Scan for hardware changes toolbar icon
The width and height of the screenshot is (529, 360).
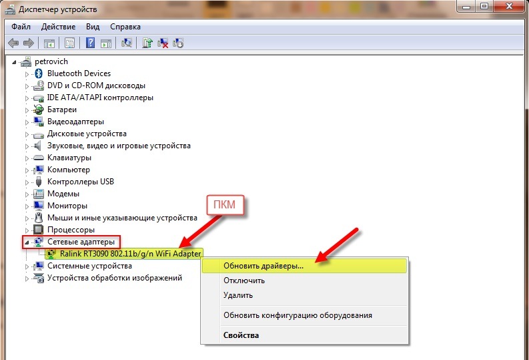tap(127, 43)
